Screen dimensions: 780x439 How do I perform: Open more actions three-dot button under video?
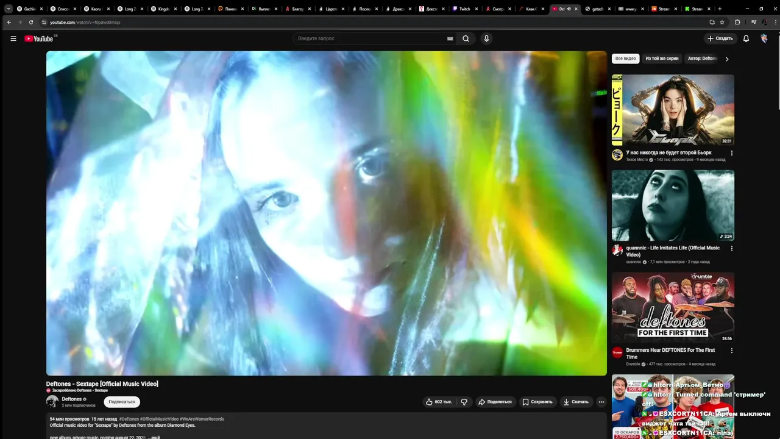[x=601, y=402]
